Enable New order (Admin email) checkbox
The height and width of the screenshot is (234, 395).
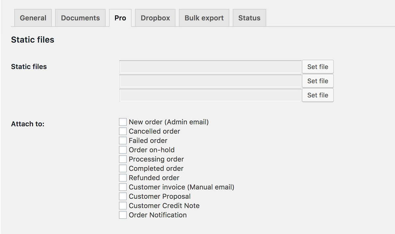(x=123, y=122)
